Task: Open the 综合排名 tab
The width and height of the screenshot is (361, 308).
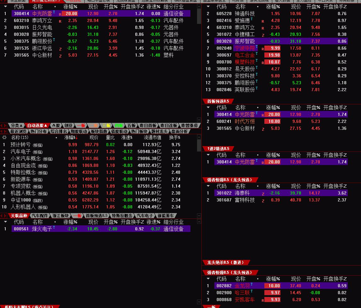Action: click(59, 131)
